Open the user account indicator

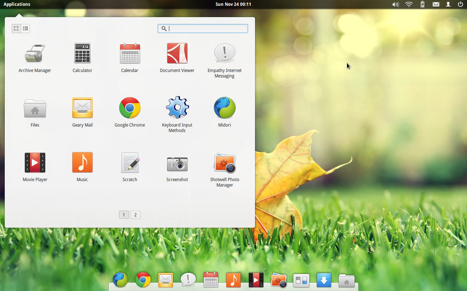(x=448, y=4)
